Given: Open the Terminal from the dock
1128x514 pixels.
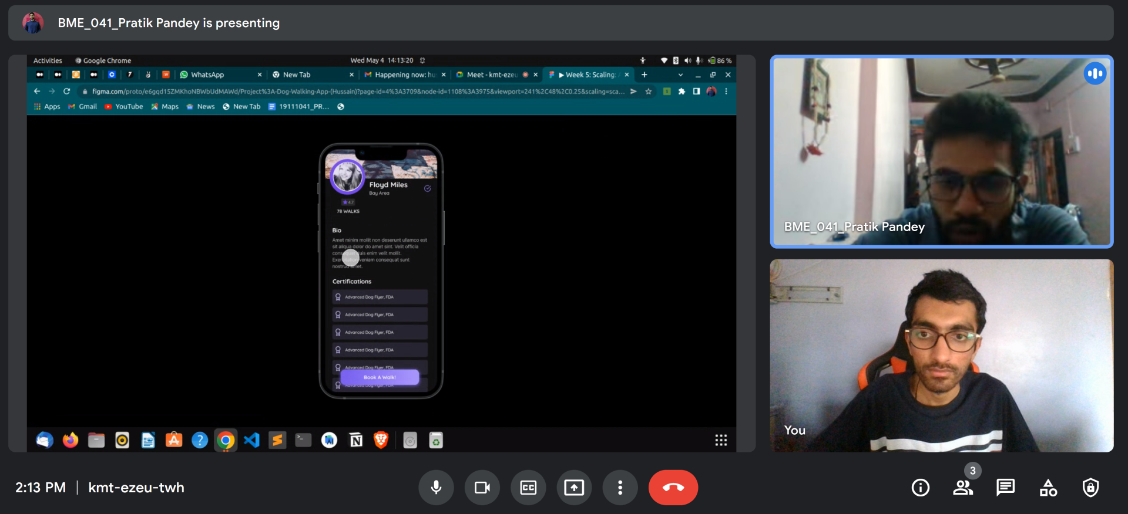Looking at the screenshot, I should pyautogui.click(x=303, y=440).
